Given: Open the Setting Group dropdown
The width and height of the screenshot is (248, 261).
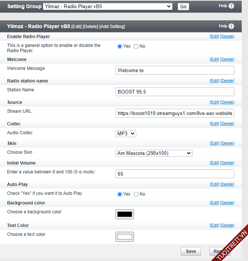Looking at the screenshot, I should (x=108, y=6).
